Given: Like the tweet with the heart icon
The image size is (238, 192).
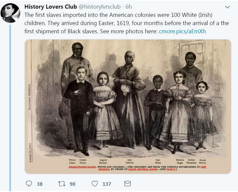Looking at the screenshot, I should (95, 184).
